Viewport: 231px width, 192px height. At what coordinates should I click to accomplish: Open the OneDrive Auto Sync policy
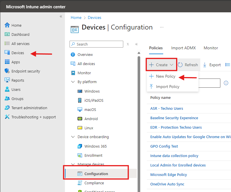click(167, 184)
